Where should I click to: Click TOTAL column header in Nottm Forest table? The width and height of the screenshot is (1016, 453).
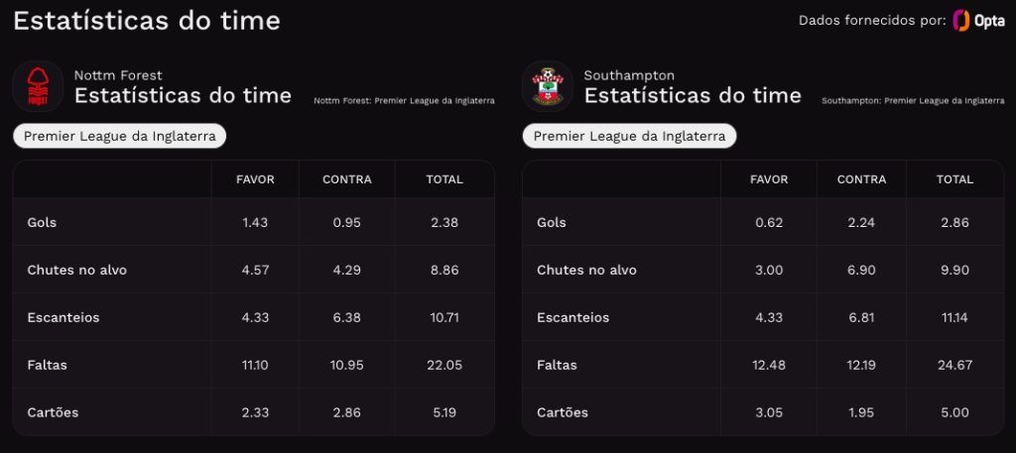[444, 179]
